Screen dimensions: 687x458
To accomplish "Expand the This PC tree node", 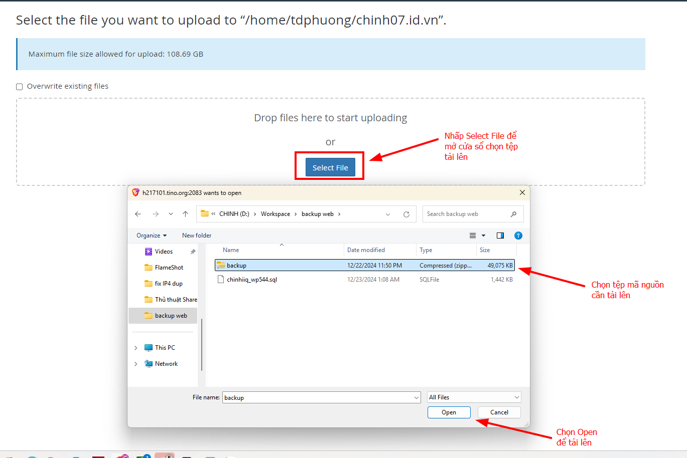I will click(135, 348).
